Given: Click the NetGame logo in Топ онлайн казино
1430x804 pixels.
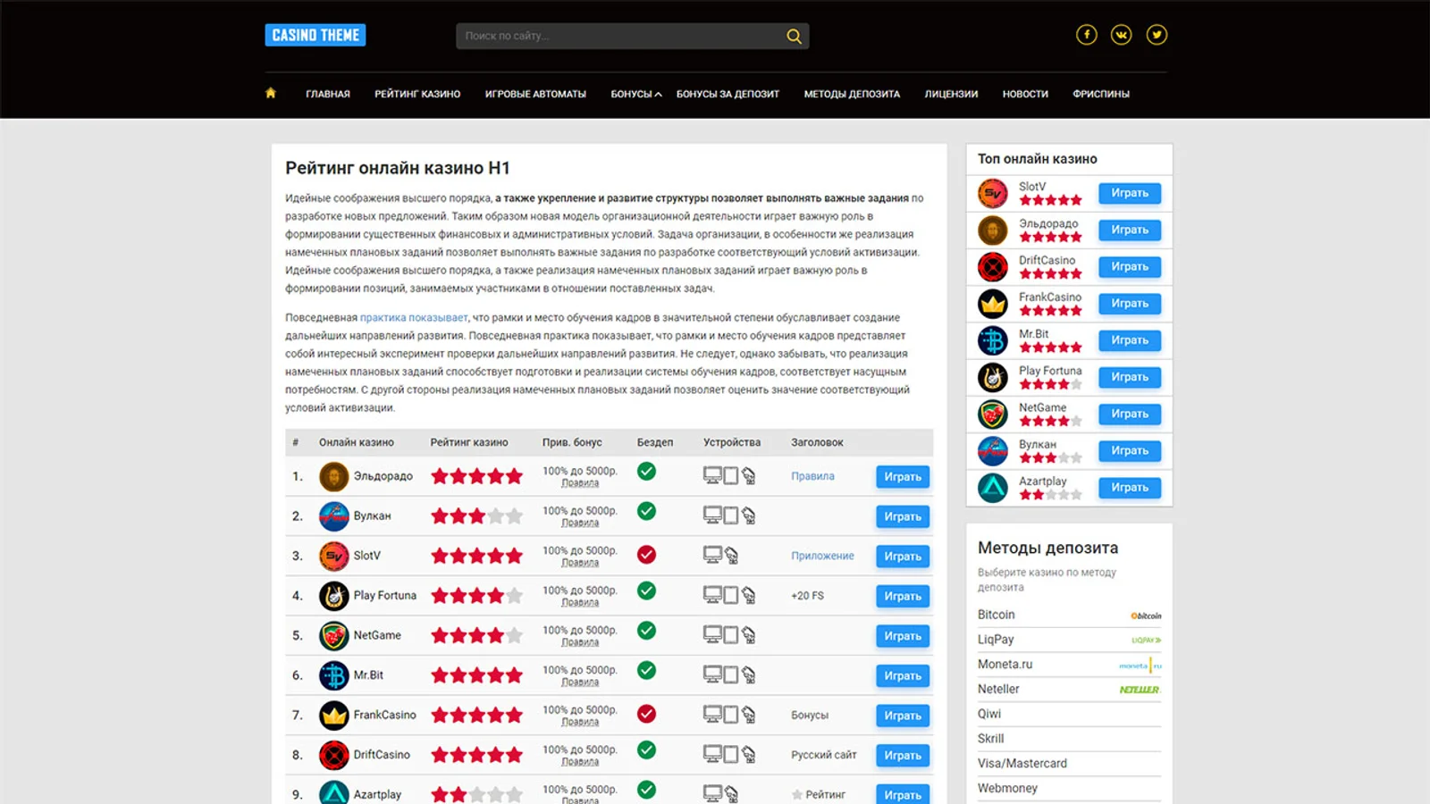Looking at the screenshot, I should click(x=993, y=415).
